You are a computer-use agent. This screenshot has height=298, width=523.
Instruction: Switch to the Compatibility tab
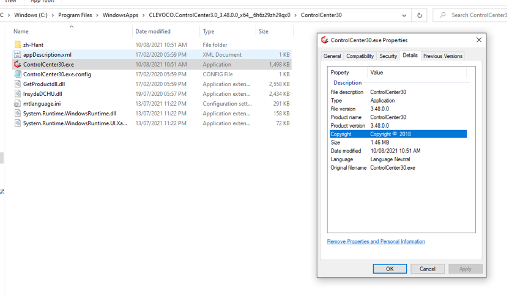click(x=360, y=56)
